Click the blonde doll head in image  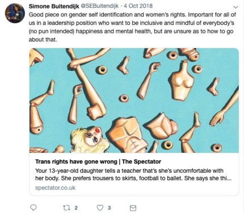[x=91, y=139]
